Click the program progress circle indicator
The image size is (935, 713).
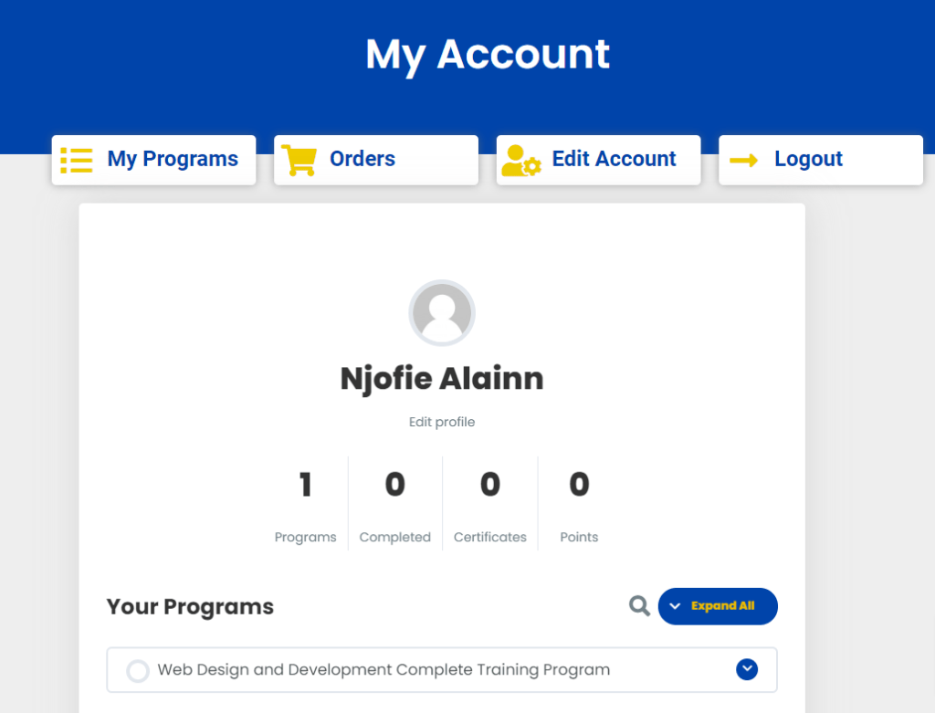click(137, 671)
